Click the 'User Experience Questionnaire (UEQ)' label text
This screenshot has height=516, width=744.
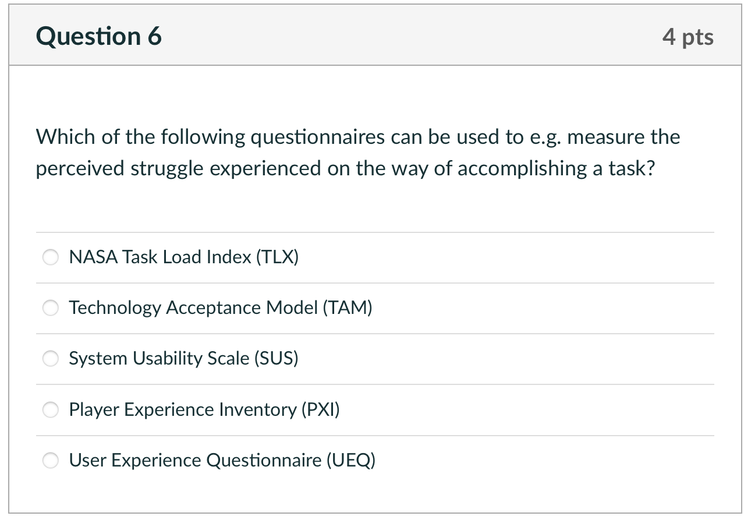pos(222,461)
